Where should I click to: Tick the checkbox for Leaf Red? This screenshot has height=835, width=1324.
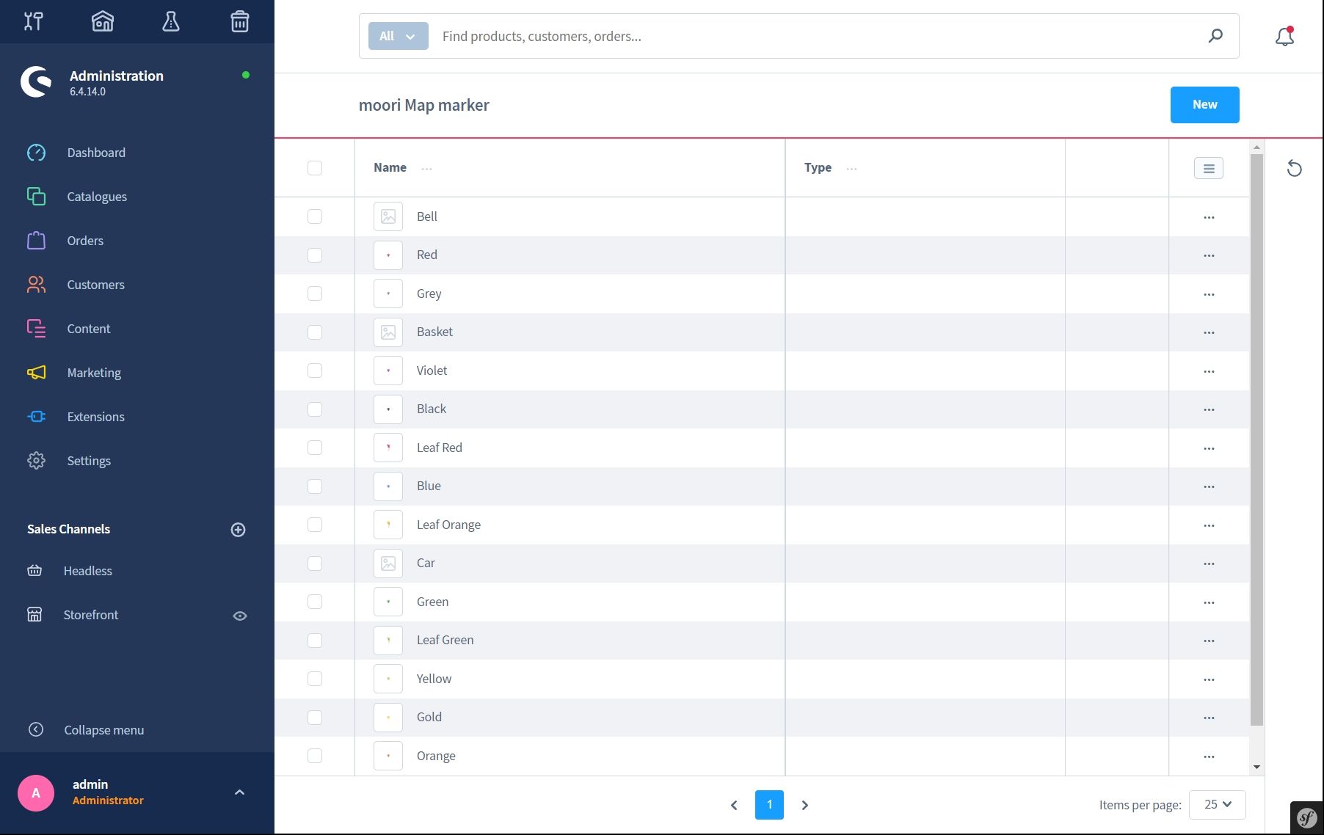click(x=315, y=448)
